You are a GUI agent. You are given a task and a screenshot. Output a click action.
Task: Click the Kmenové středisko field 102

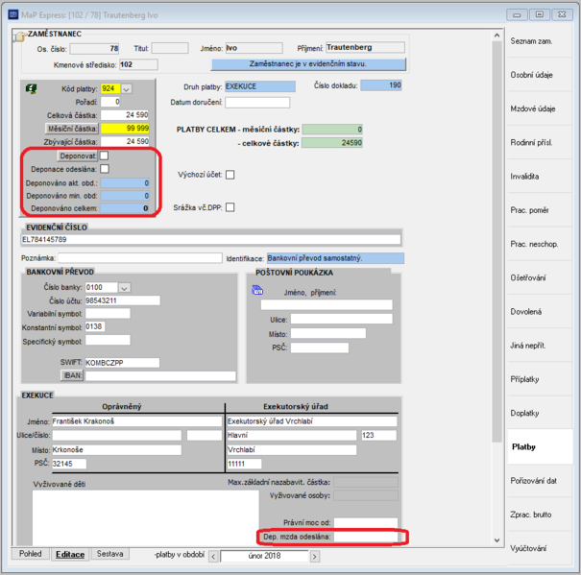coord(138,64)
